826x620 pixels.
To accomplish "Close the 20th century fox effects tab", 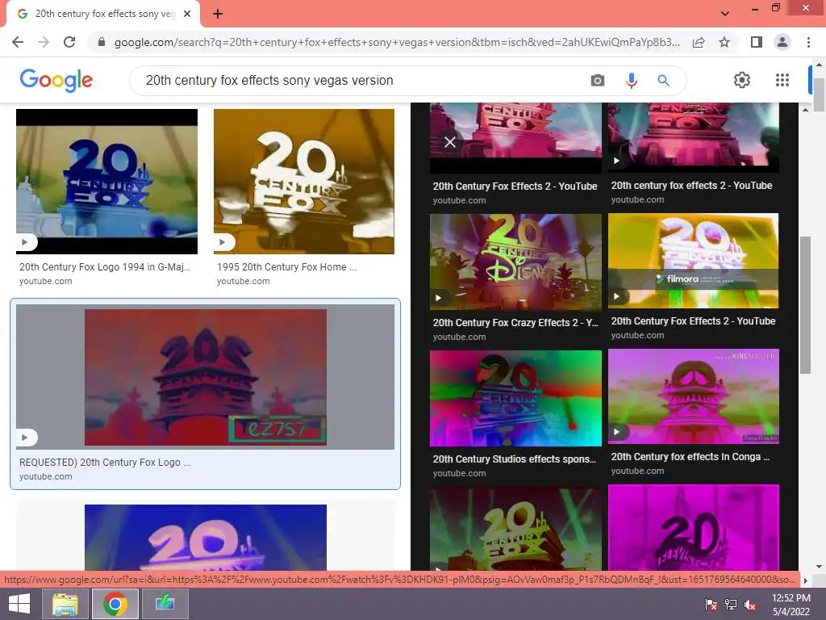I will click(187, 14).
